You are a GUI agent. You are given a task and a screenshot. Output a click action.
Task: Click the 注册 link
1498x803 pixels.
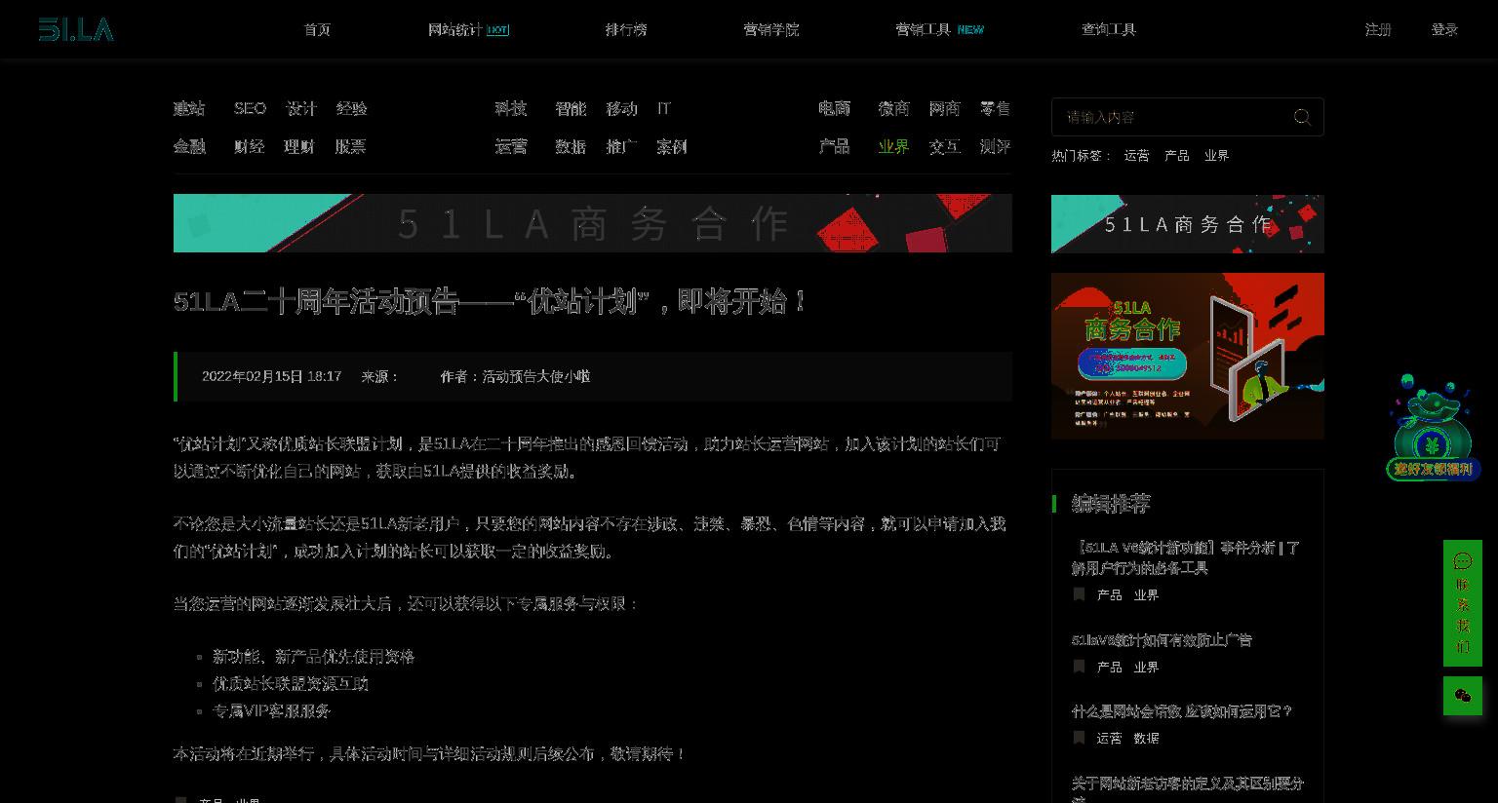pos(1378,29)
